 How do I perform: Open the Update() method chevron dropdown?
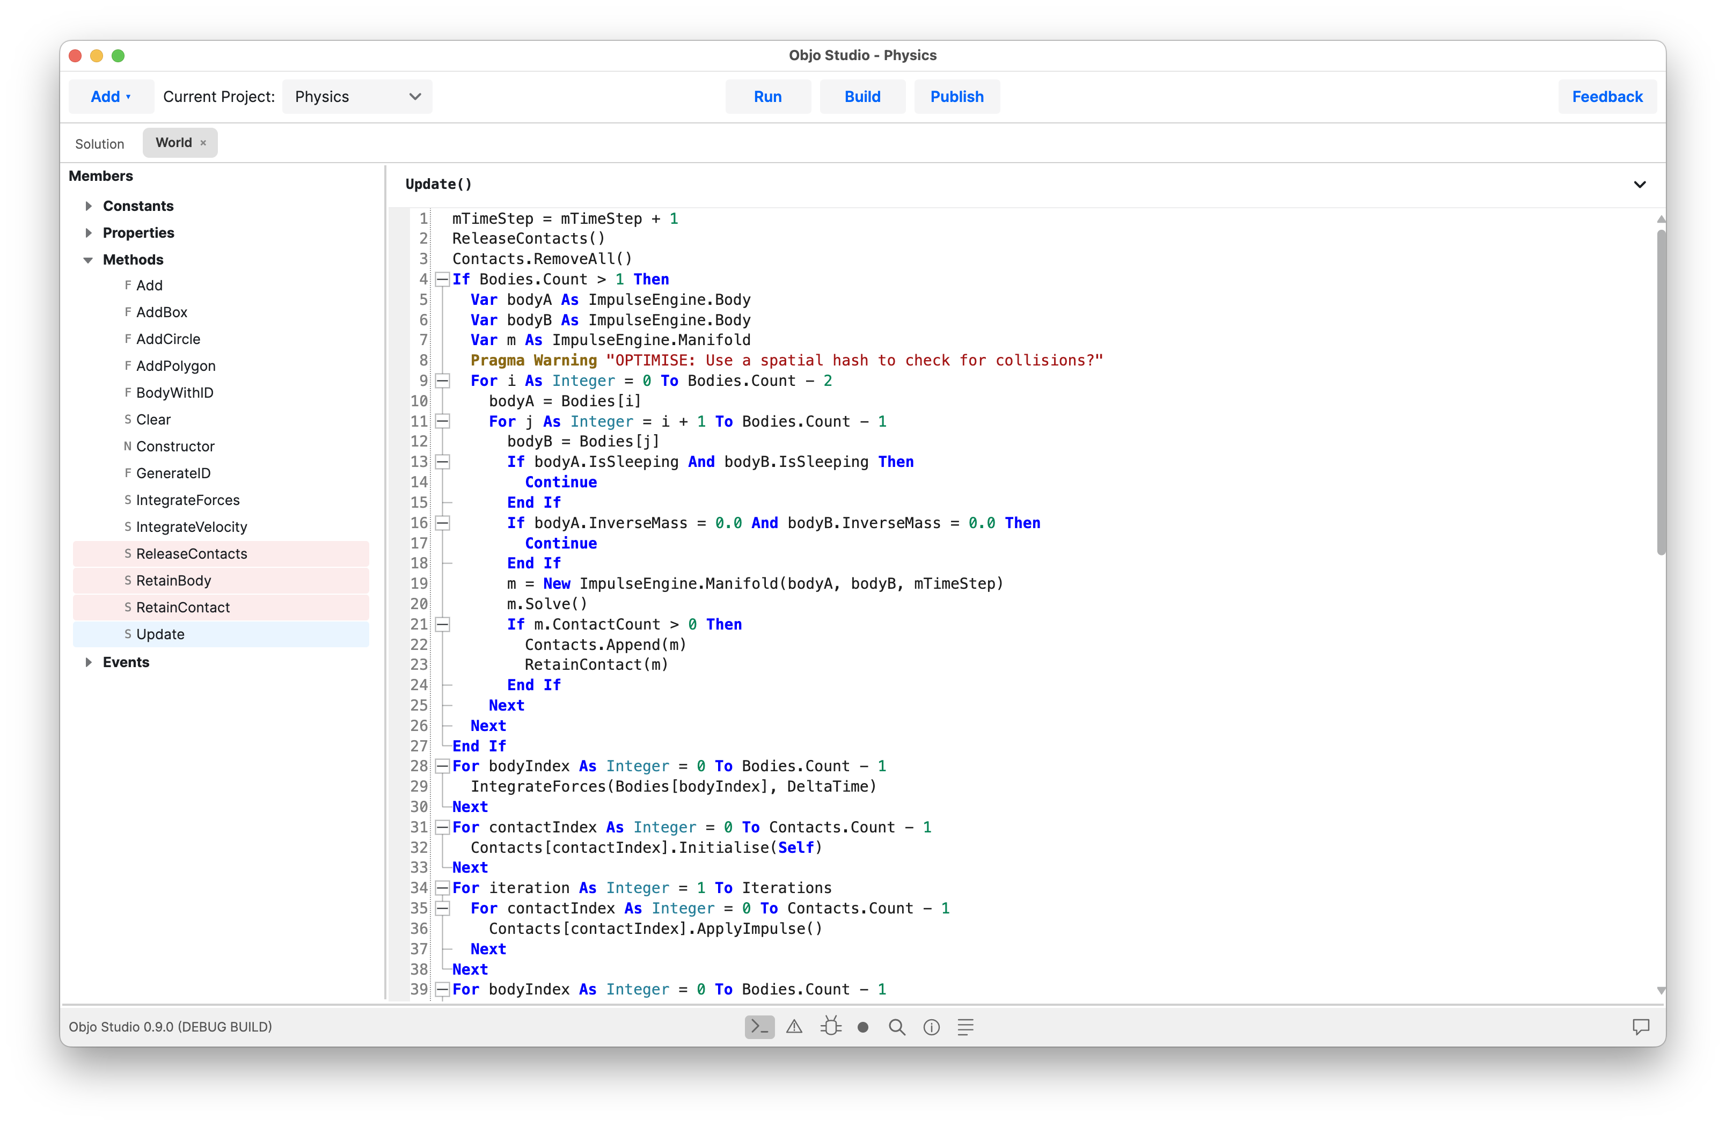tap(1639, 184)
